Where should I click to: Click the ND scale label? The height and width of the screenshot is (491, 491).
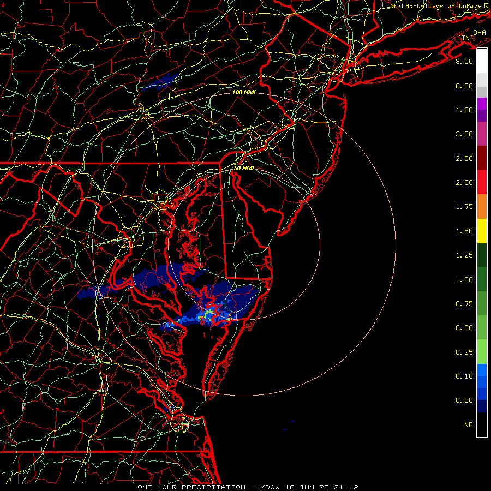pyautogui.click(x=469, y=425)
